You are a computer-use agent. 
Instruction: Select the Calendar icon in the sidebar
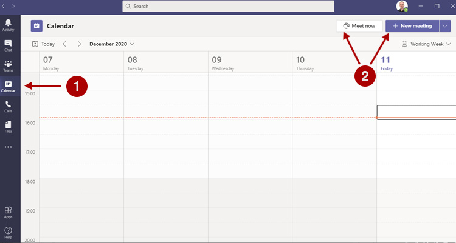click(x=9, y=86)
